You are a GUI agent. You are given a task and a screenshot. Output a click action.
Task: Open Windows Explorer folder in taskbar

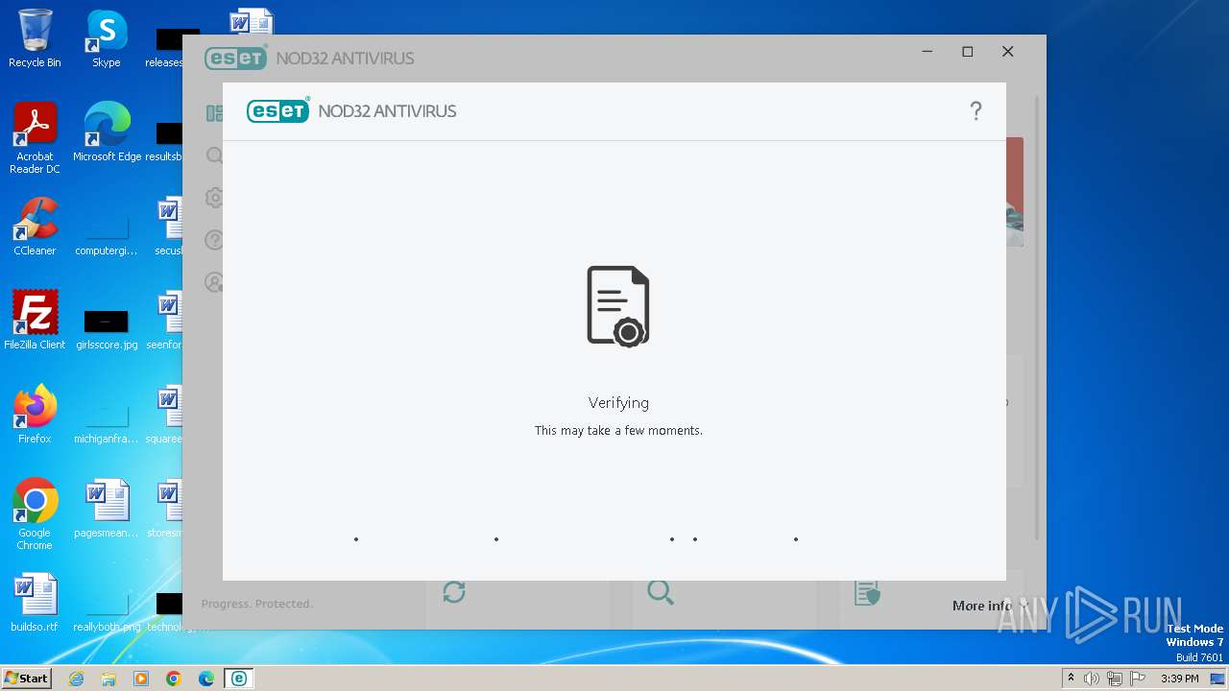coord(108,679)
